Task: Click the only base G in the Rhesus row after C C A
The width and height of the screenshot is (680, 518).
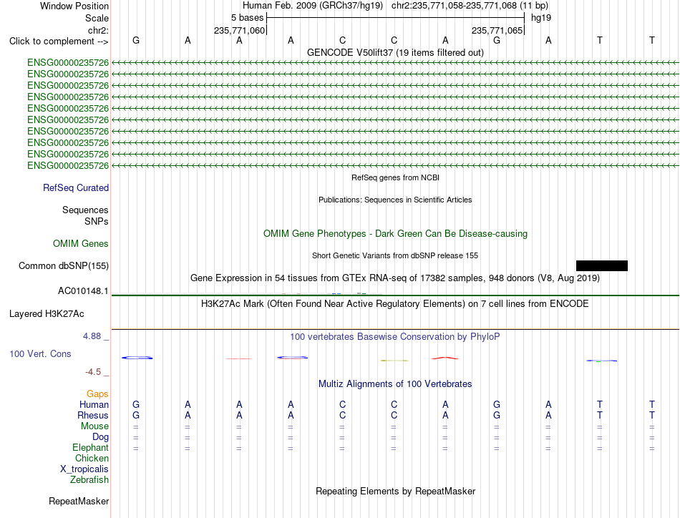Action: 497,415
